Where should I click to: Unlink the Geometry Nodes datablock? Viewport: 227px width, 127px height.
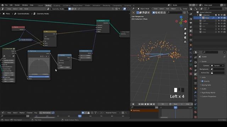click(x=76, y=9)
